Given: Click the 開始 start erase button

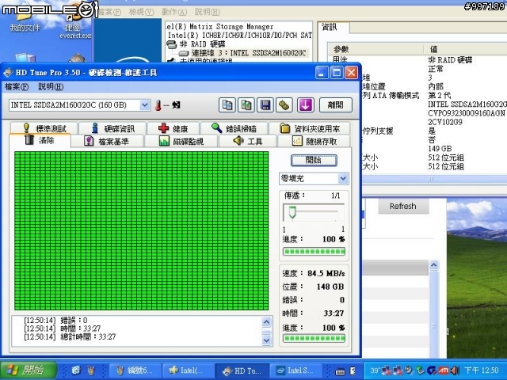Looking at the screenshot, I should (314, 160).
